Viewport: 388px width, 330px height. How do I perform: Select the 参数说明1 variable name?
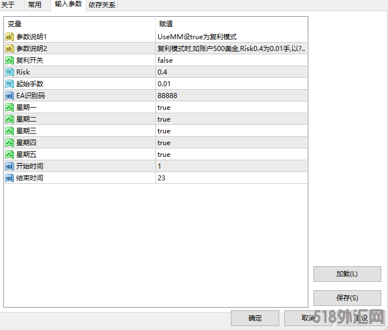[31, 37]
